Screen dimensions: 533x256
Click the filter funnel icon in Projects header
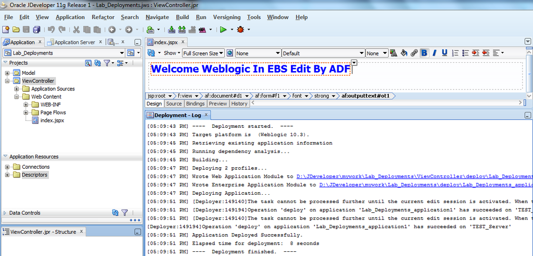point(107,63)
